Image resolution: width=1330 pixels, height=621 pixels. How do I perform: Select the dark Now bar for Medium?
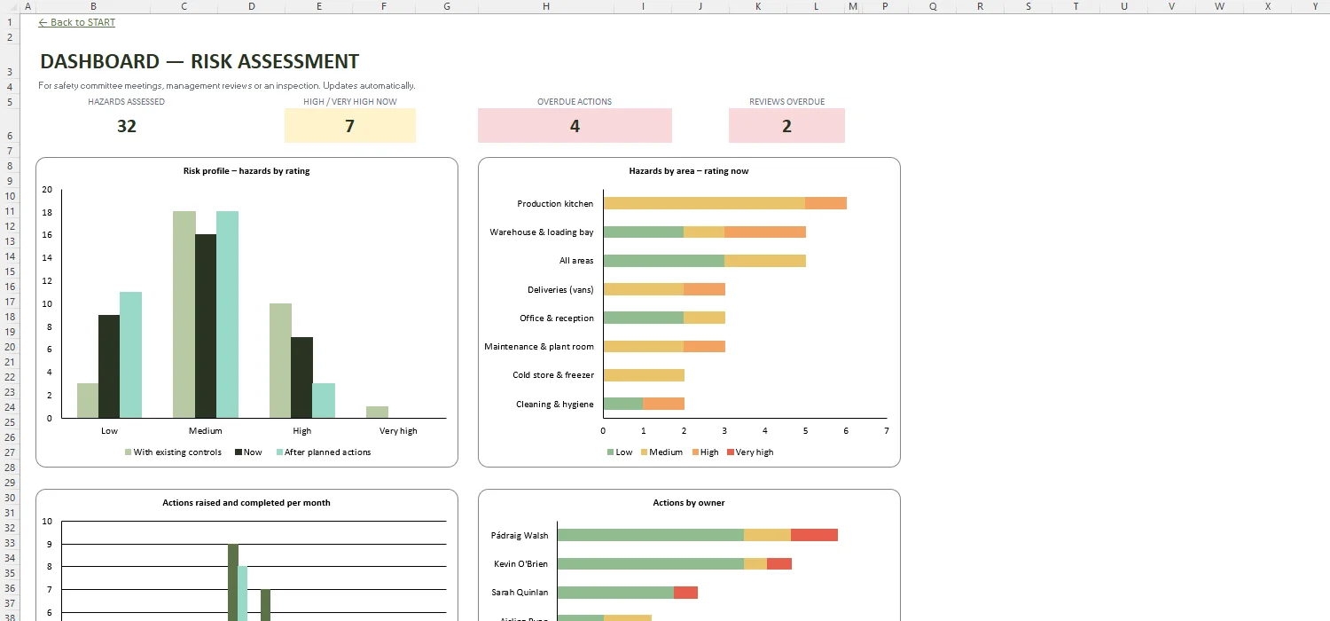pos(206,326)
